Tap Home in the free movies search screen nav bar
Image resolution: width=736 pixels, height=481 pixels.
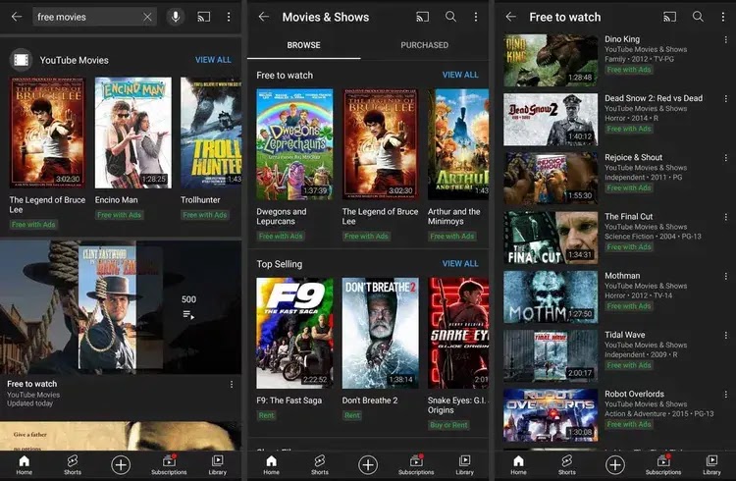[x=24, y=464]
